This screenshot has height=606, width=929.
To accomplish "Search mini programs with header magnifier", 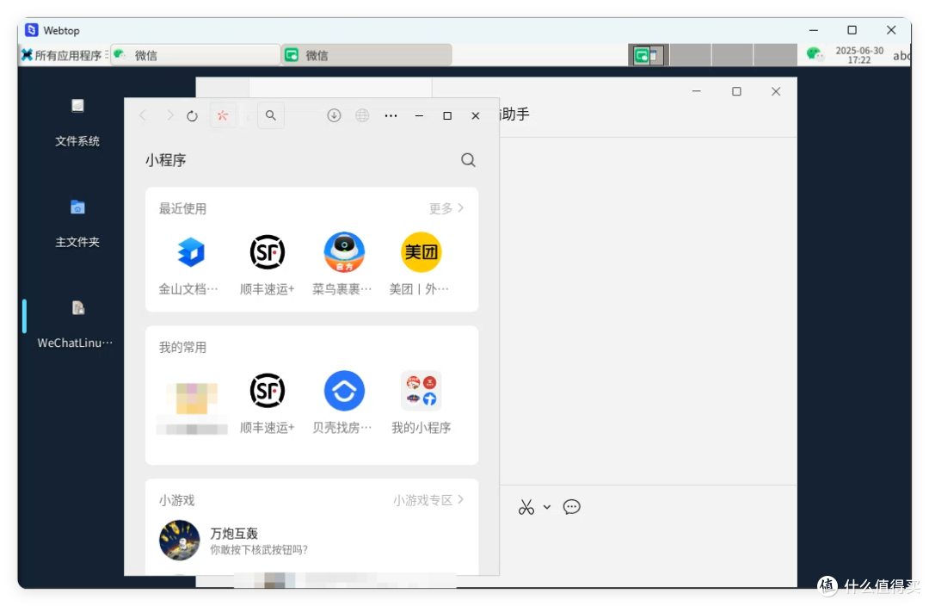I will click(x=468, y=160).
